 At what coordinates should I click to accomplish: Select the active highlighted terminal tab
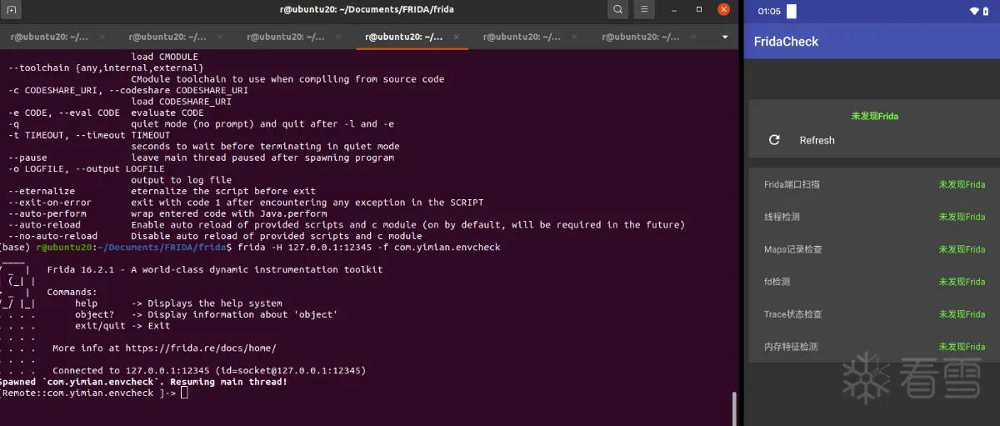tap(412, 37)
